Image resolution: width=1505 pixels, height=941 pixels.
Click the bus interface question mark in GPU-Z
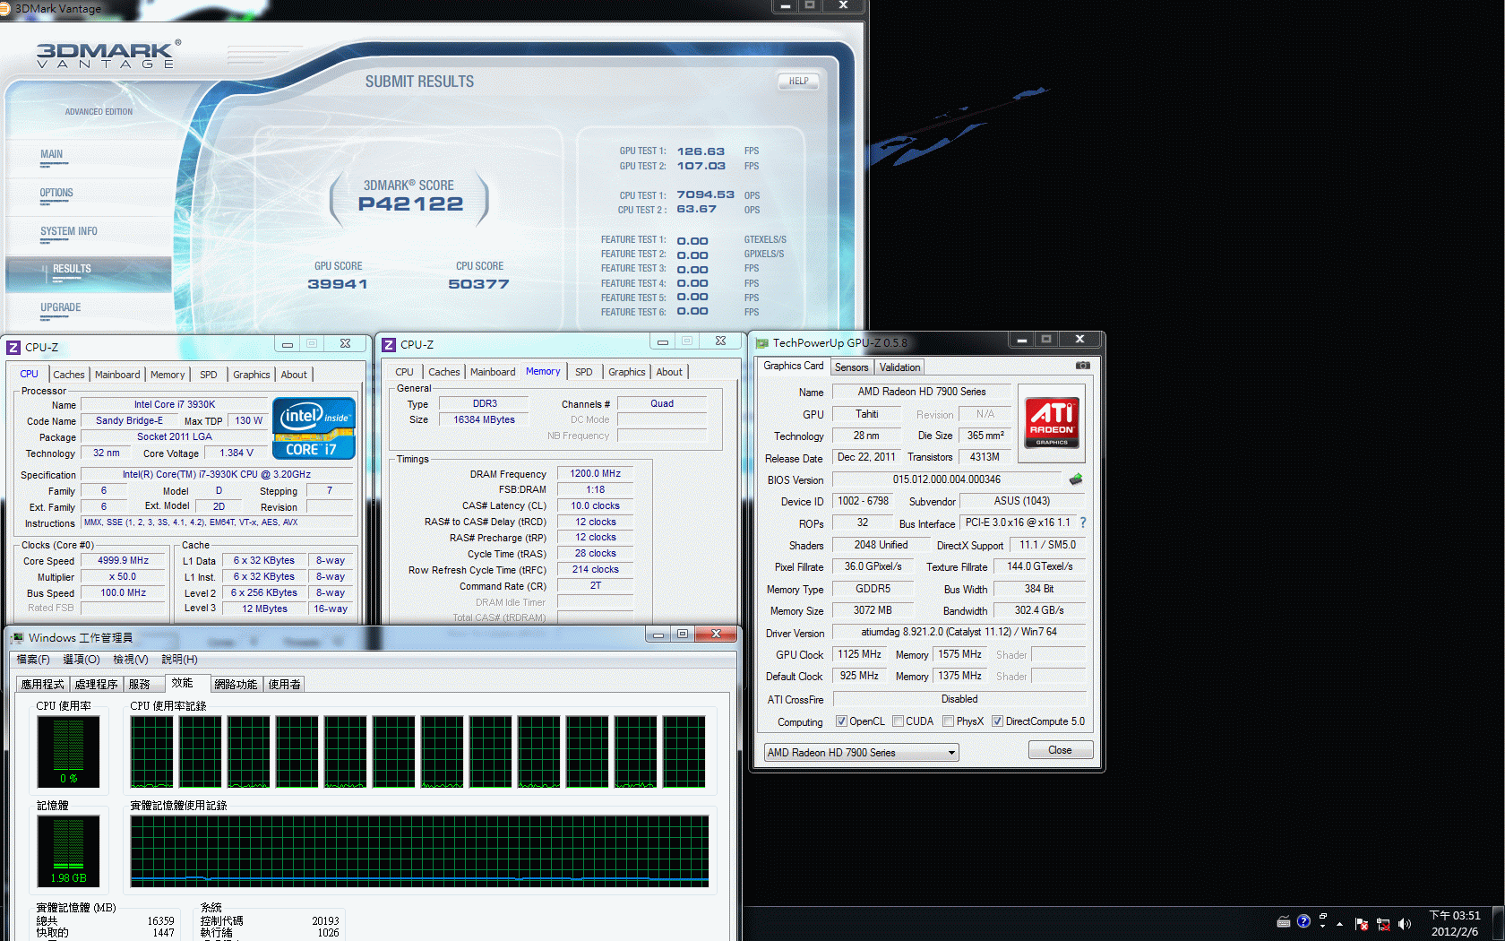point(1082,522)
